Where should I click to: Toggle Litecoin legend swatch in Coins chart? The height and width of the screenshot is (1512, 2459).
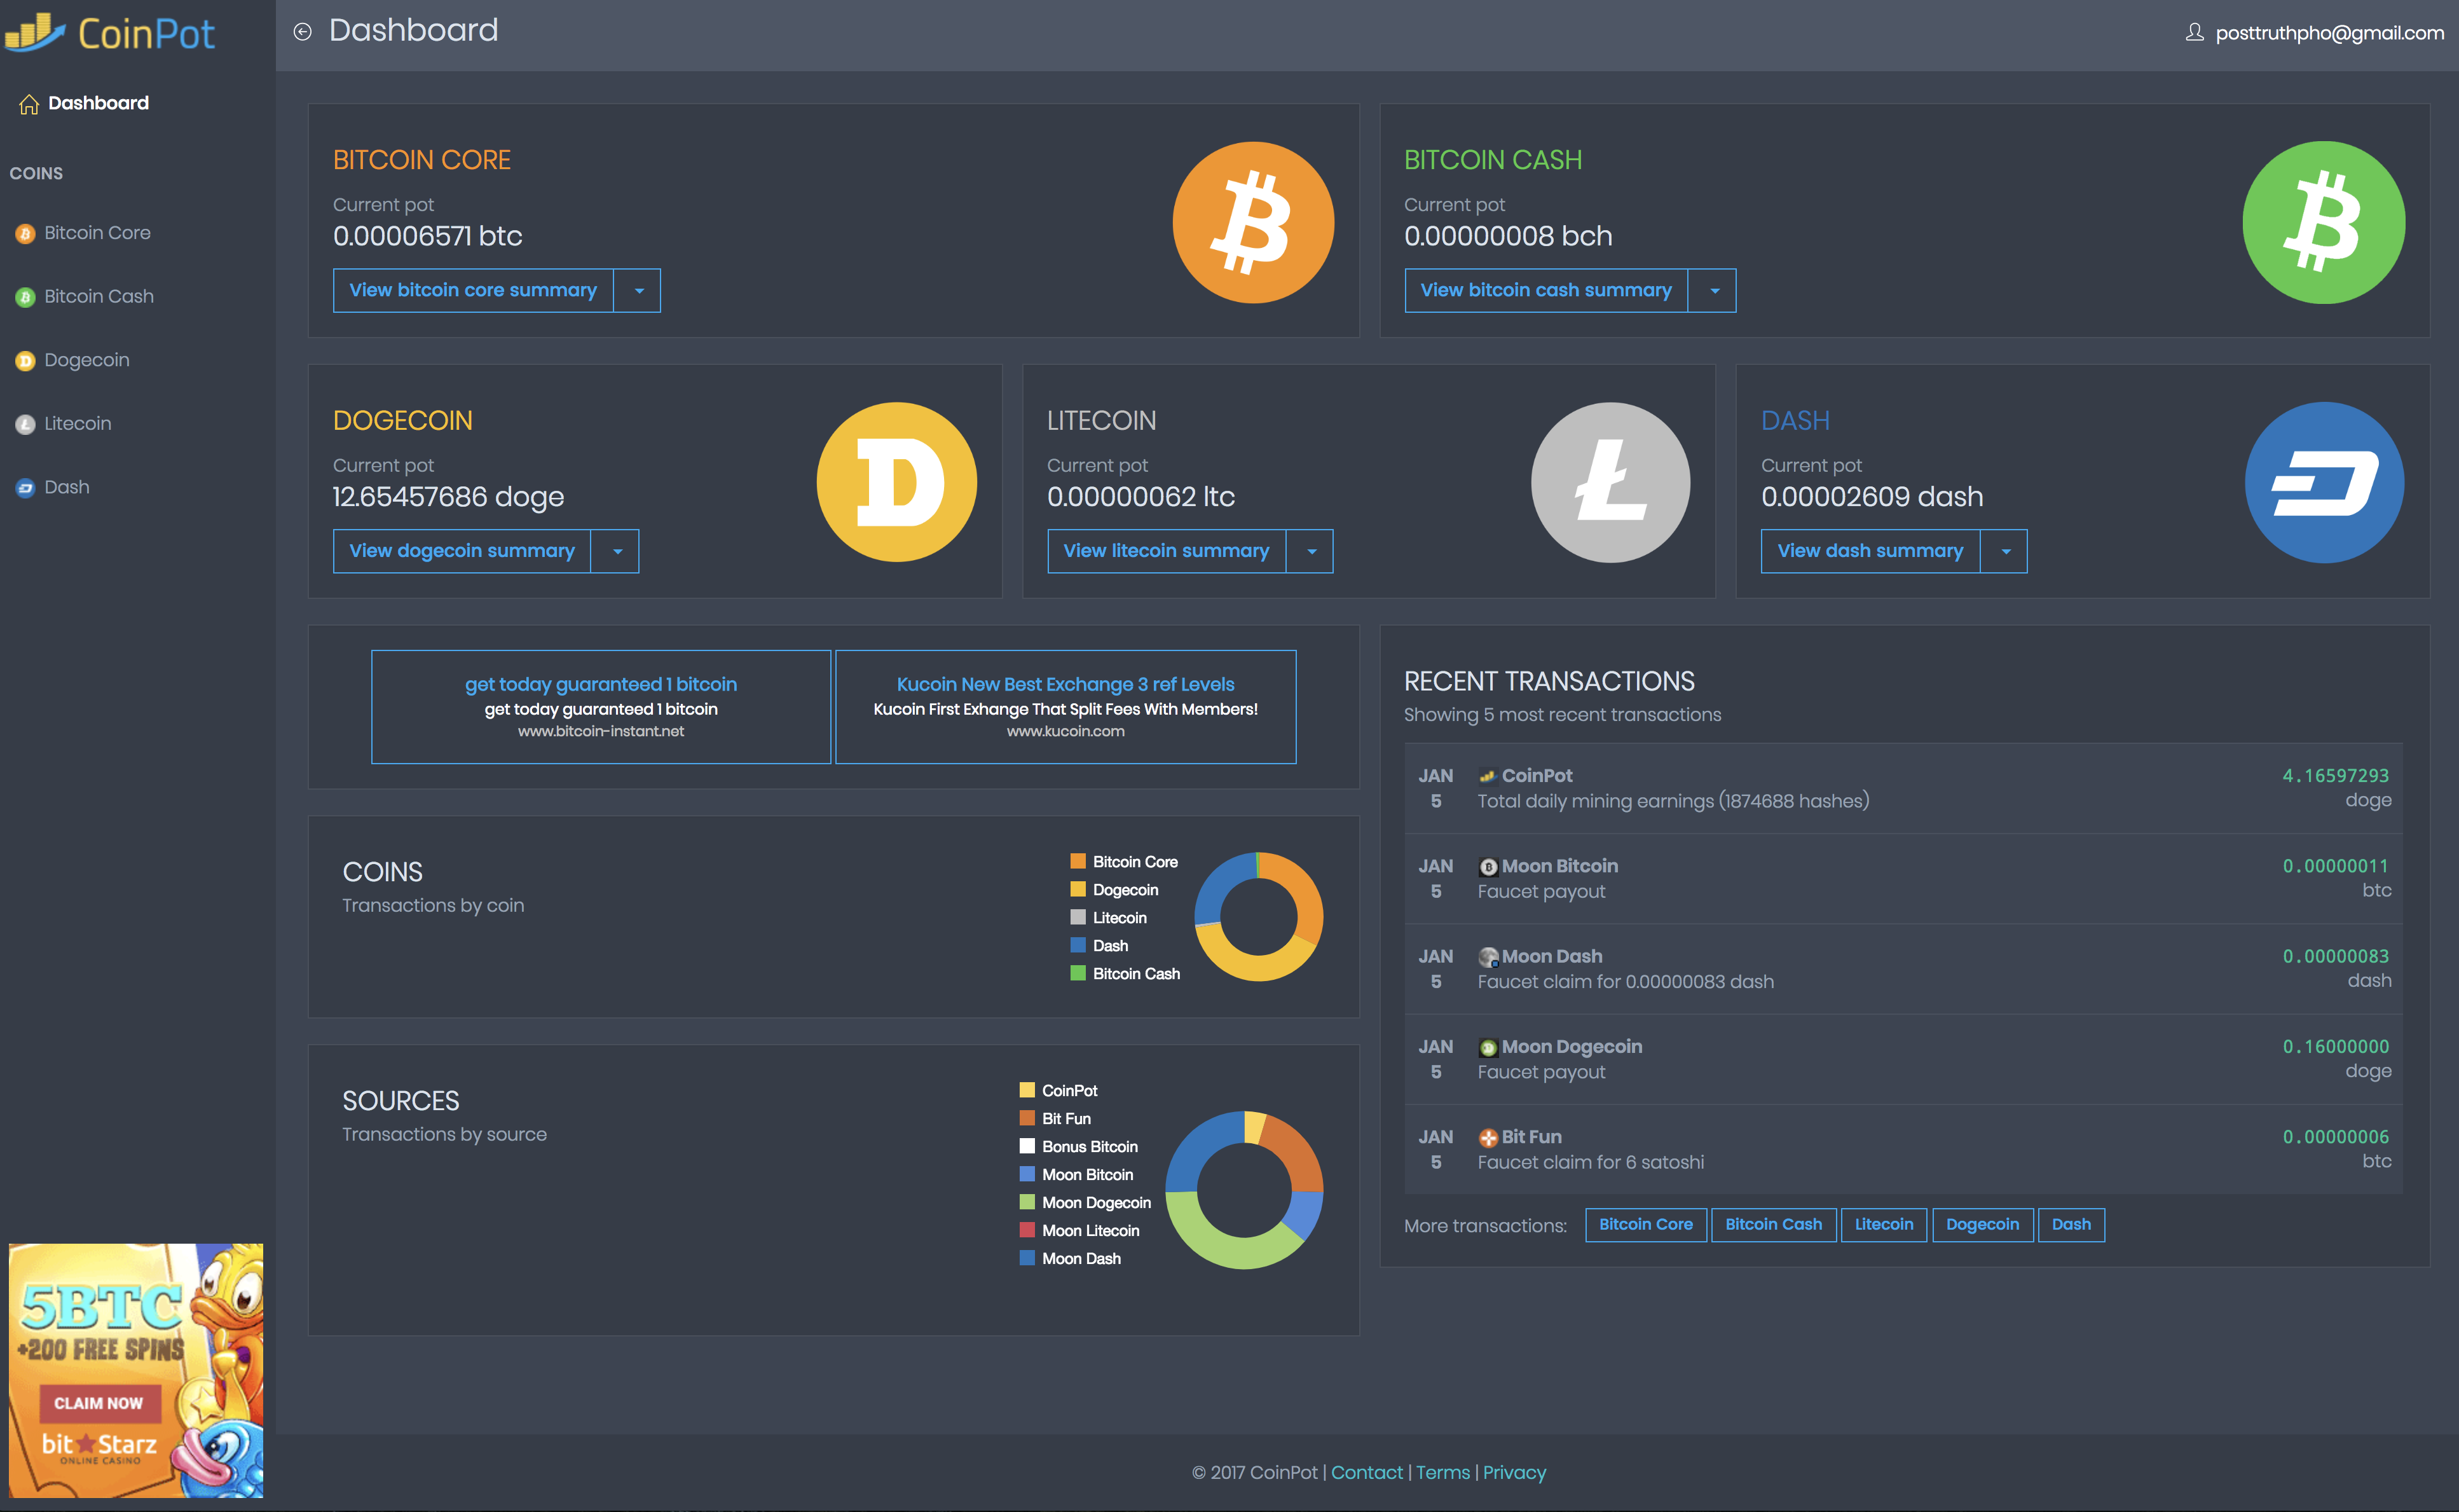(x=1078, y=917)
